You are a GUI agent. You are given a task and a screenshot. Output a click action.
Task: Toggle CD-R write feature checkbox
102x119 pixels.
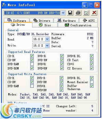(x=32, y=78)
